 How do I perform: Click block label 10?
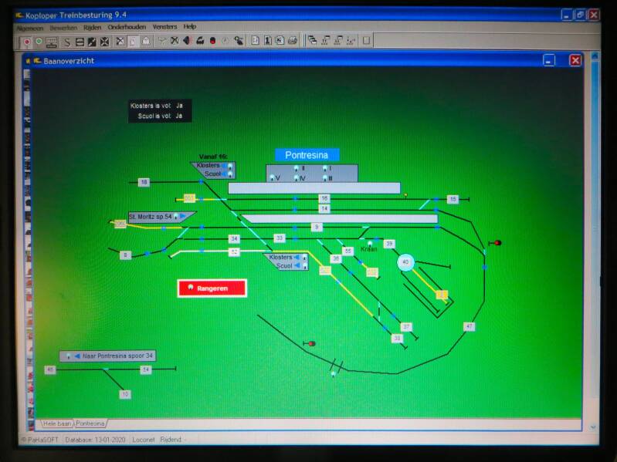pos(125,394)
